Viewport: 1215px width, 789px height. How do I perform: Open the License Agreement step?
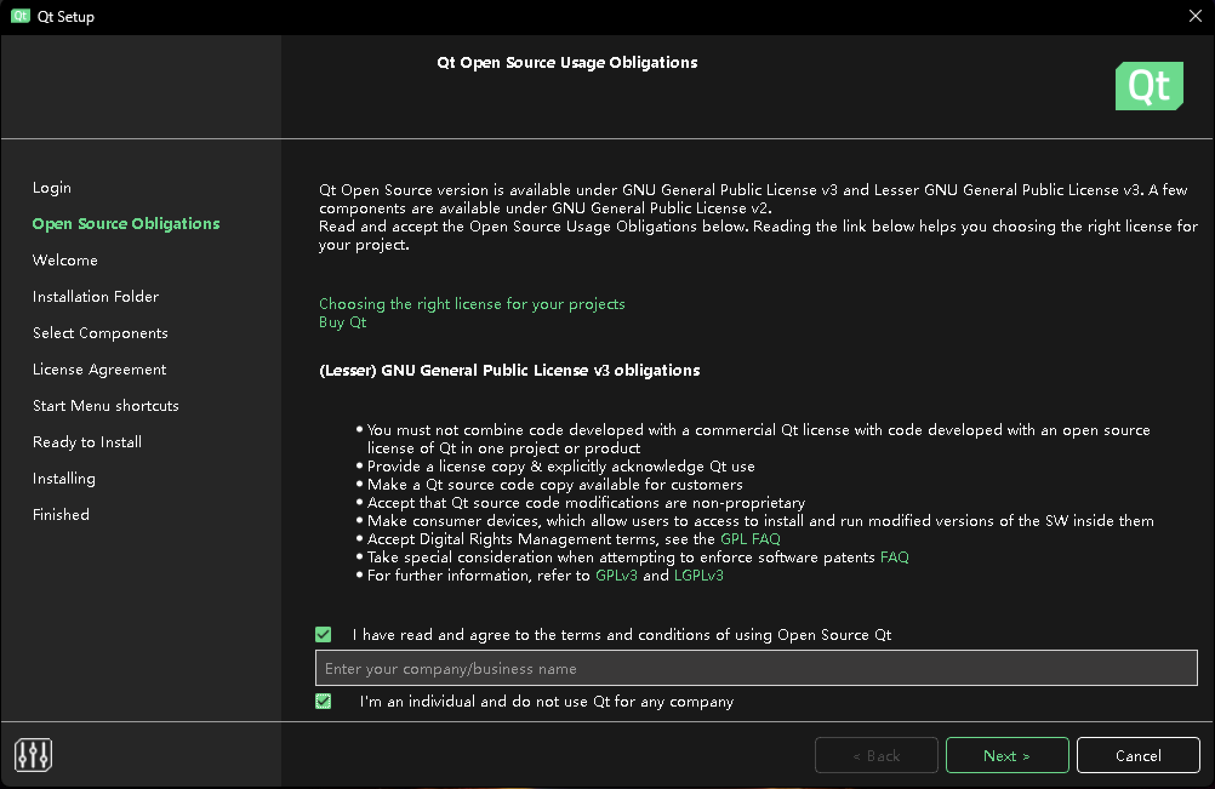click(x=99, y=369)
